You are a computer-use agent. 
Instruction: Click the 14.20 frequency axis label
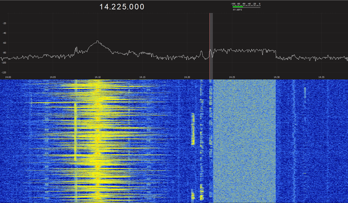point(187,77)
